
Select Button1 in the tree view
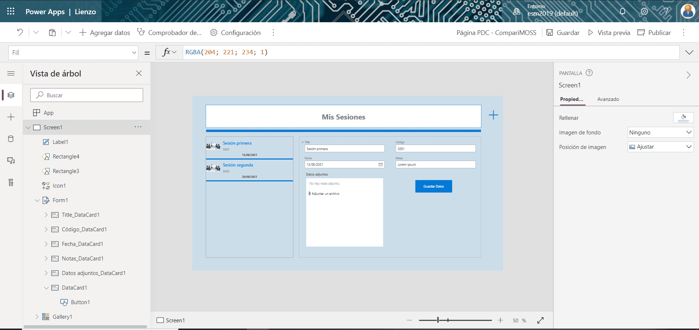[x=80, y=302]
